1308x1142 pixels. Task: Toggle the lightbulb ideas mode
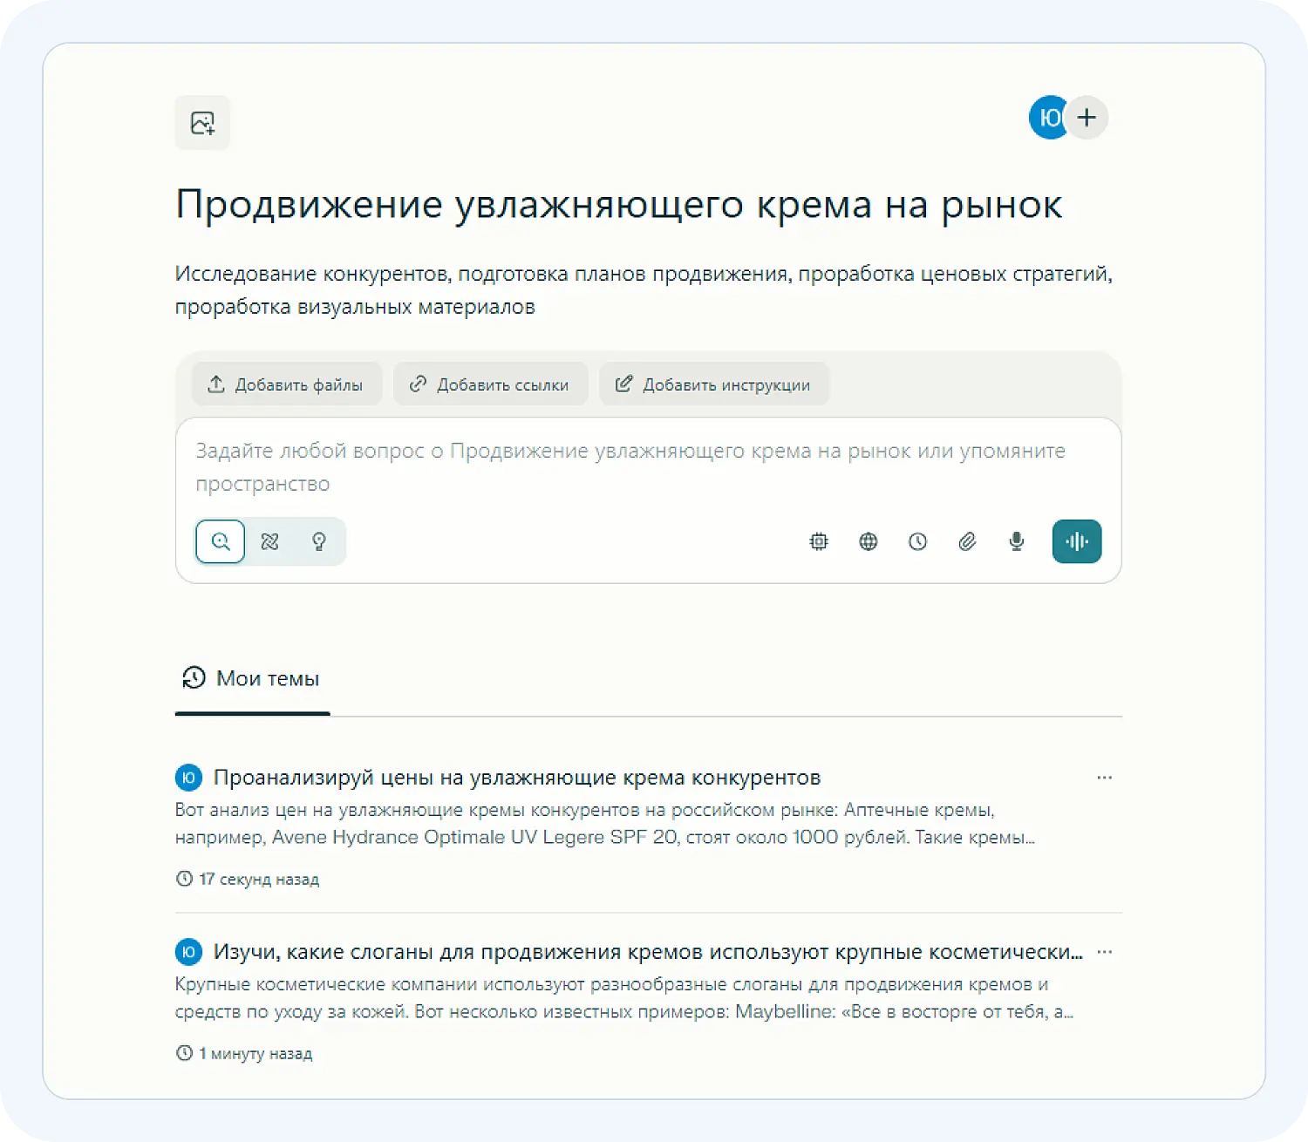319,541
